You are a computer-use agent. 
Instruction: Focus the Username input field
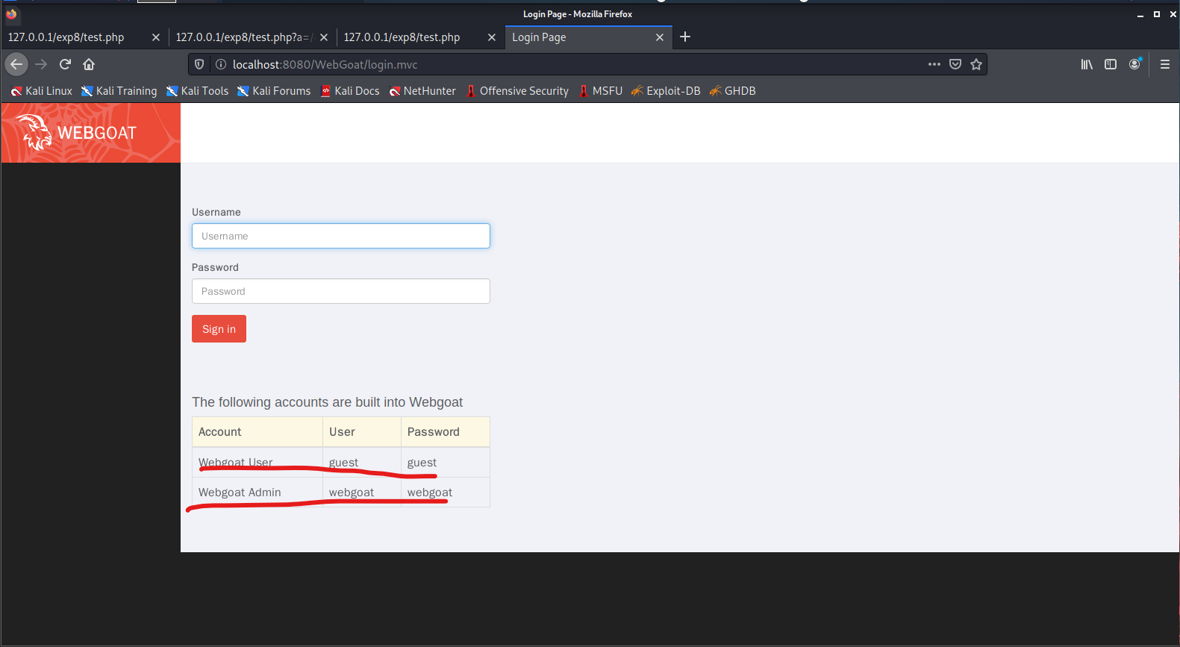click(x=341, y=236)
